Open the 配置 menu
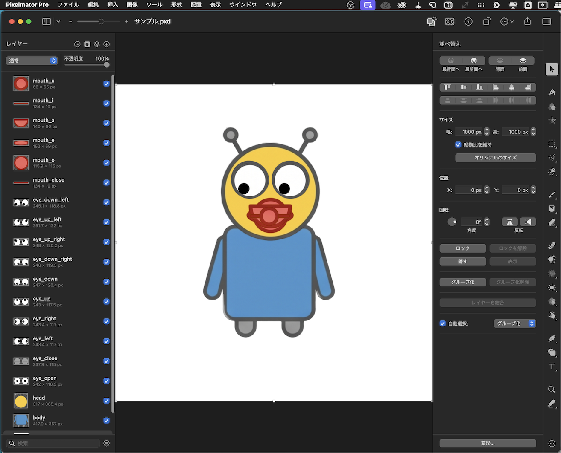This screenshot has height=453, width=561. (x=196, y=5)
